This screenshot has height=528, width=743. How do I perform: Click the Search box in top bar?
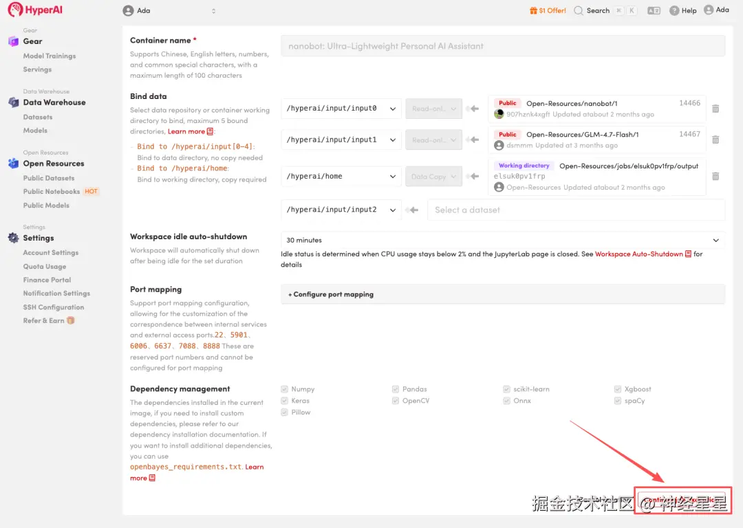(605, 10)
